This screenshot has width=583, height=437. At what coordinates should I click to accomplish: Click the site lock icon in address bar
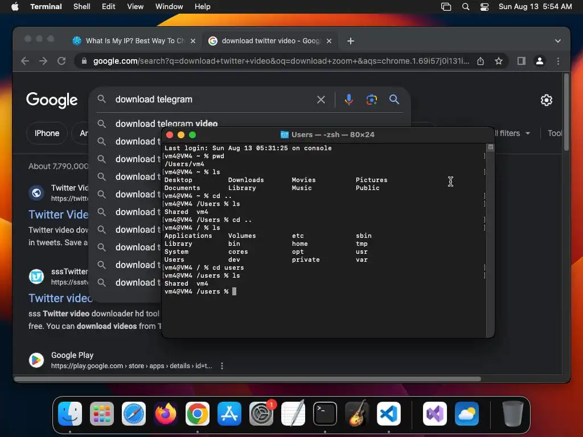click(84, 61)
